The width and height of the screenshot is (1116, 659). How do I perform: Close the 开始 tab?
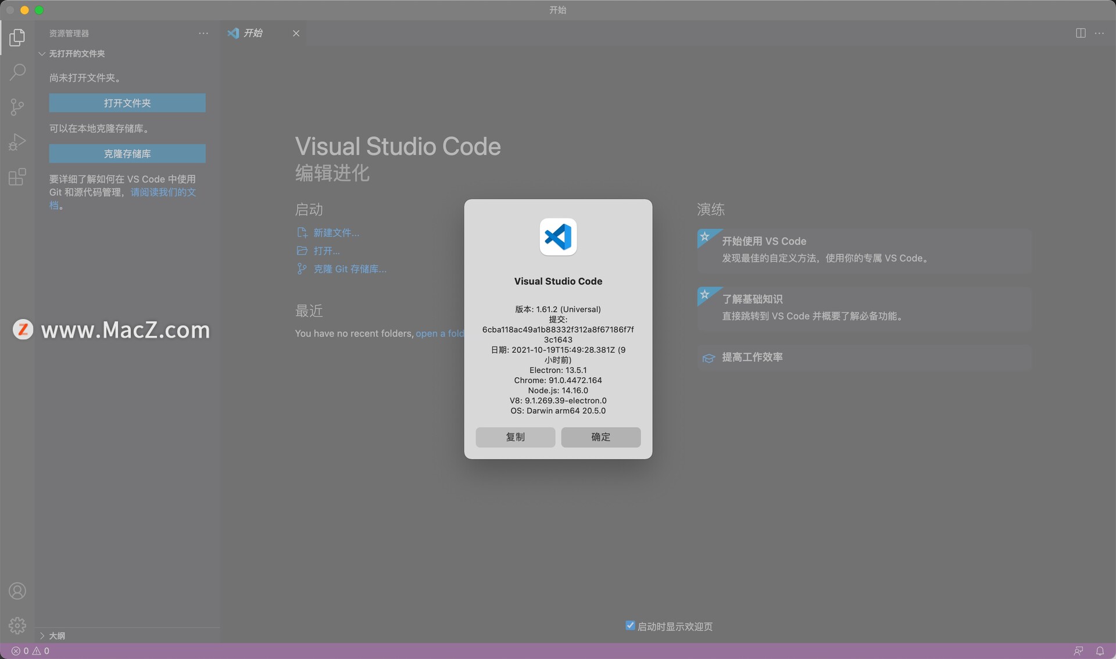296,33
